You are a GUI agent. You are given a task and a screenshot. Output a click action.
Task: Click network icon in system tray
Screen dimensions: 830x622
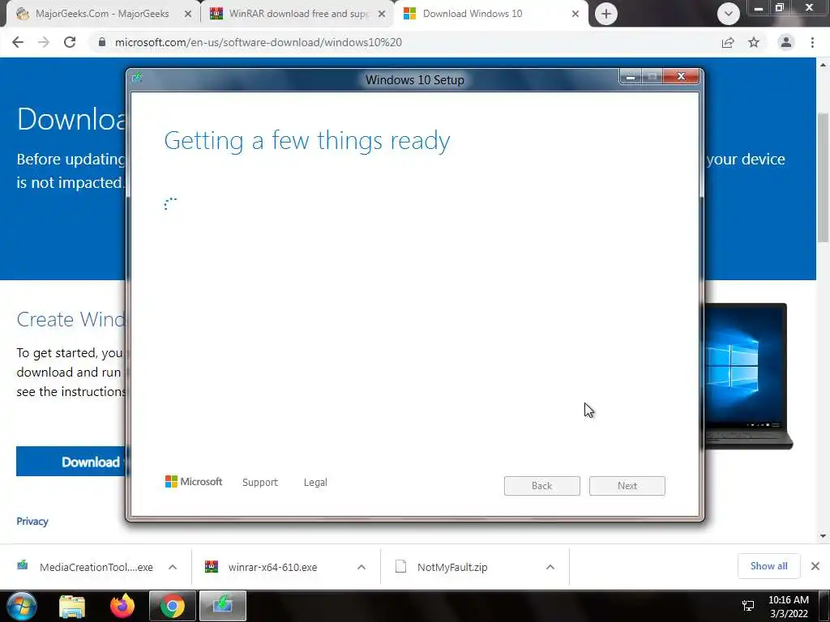coord(748,606)
